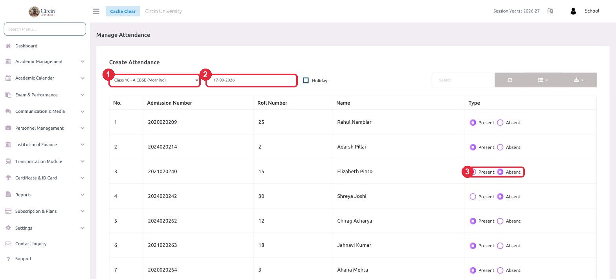The height and width of the screenshot is (279, 616).
Task: Click the name Jahnavi Kumar
Action: coord(354,245)
